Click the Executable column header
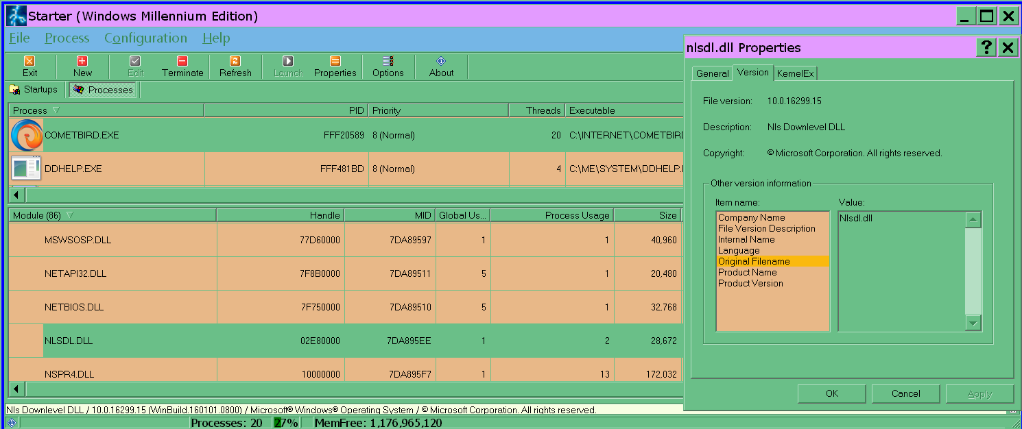The height and width of the screenshot is (429, 1022). [x=624, y=110]
